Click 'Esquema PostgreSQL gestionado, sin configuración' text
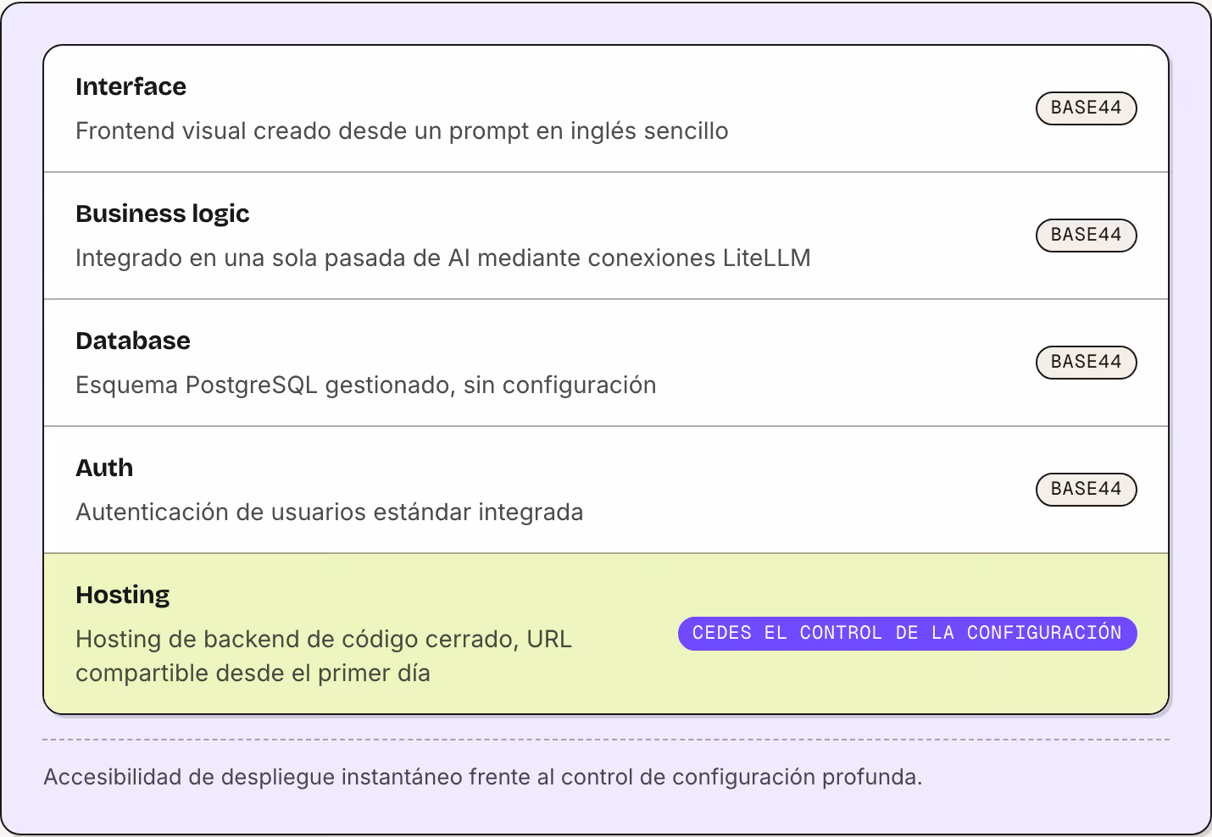The height and width of the screenshot is (837, 1212). (x=365, y=385)
